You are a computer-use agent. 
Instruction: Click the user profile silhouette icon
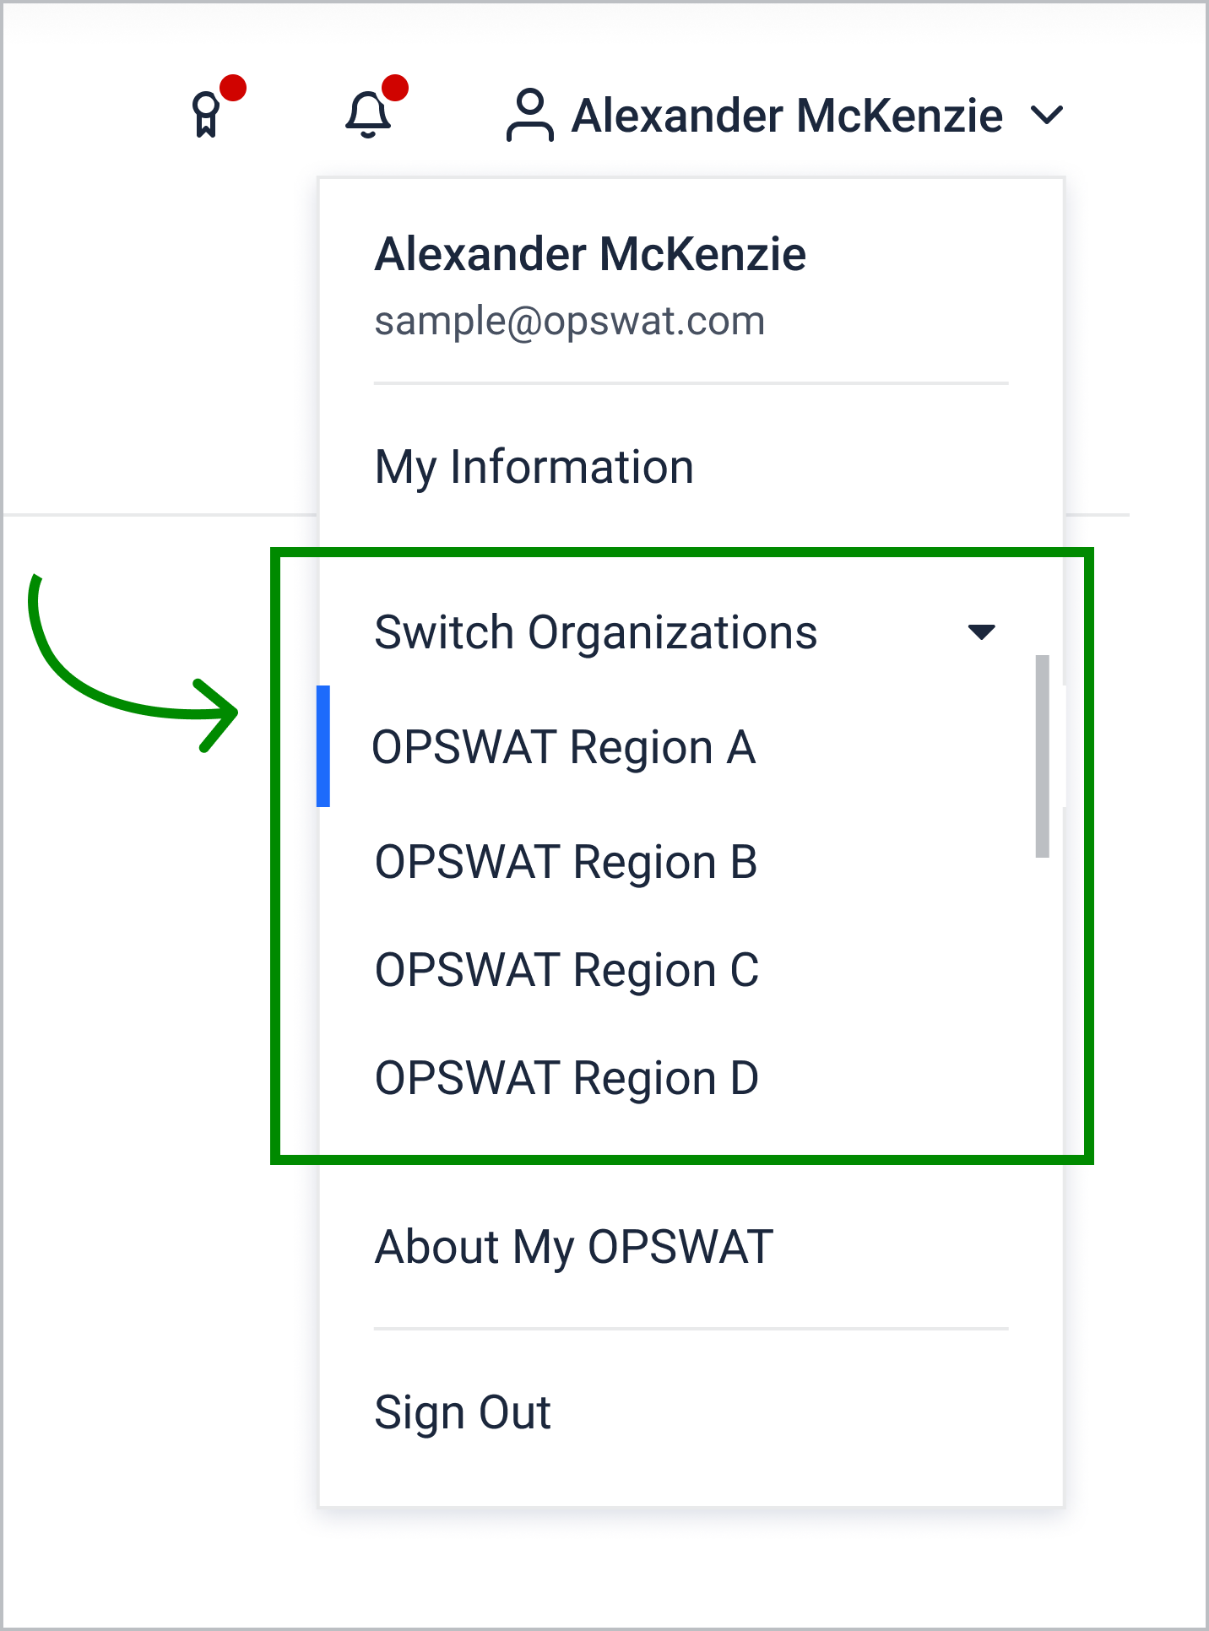click(529, 115)
